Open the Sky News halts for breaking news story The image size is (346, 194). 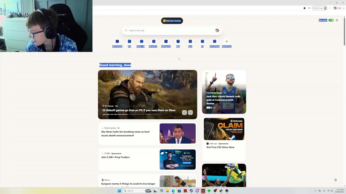tap(125, 134)
